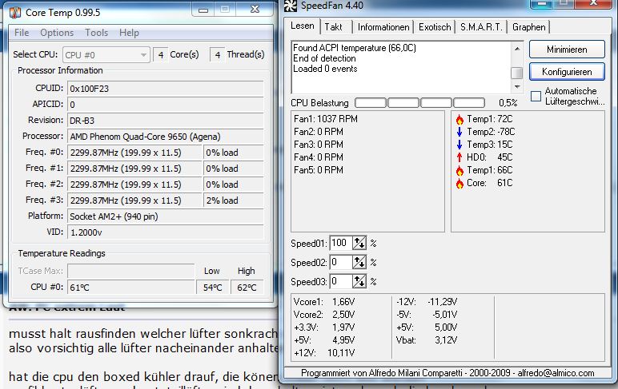Image resolution: width=618 pixels, height=389 pixels.
Task: Click the CPUID value 0x100F23
Action: pos(165,89)
